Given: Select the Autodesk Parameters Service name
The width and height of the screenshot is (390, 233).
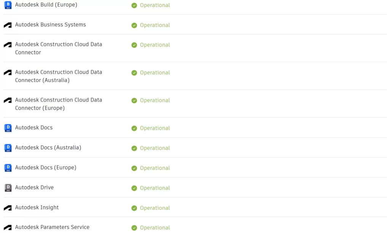Looking at the screenshot, I should pos(52,227).
